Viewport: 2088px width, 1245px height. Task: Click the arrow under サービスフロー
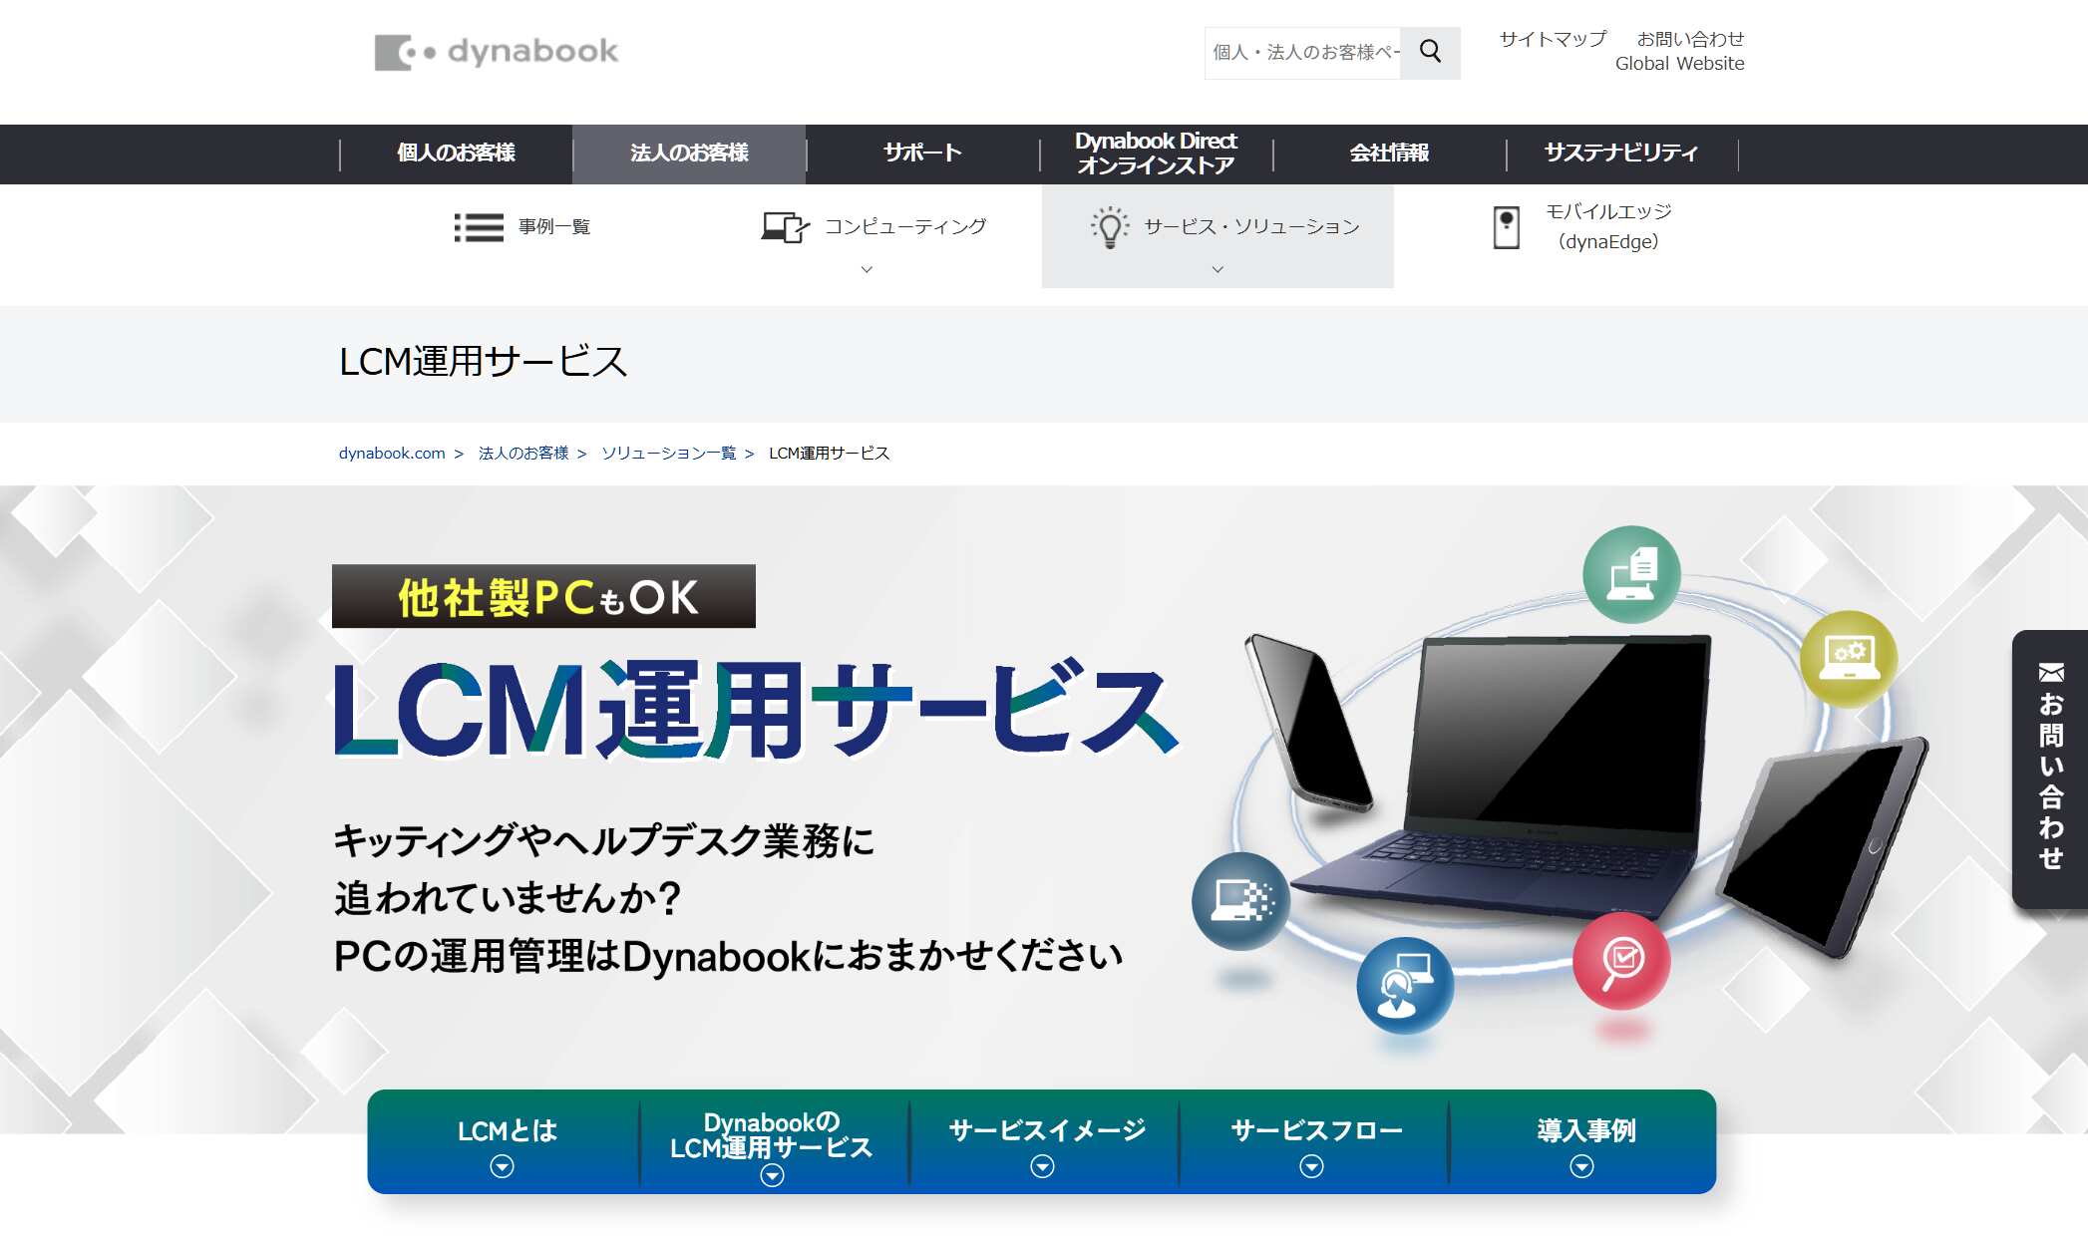pyautogui.click(x=1311, y=1166)
